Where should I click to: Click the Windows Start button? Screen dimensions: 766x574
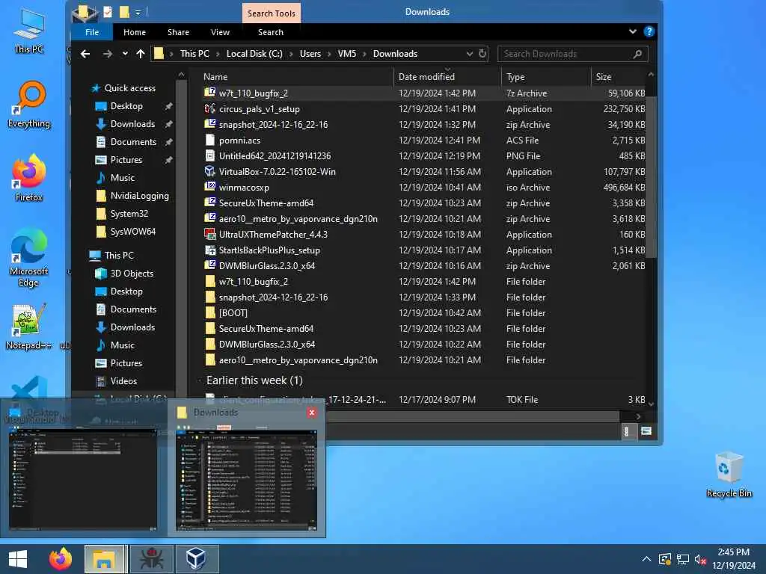coord(18,559)
